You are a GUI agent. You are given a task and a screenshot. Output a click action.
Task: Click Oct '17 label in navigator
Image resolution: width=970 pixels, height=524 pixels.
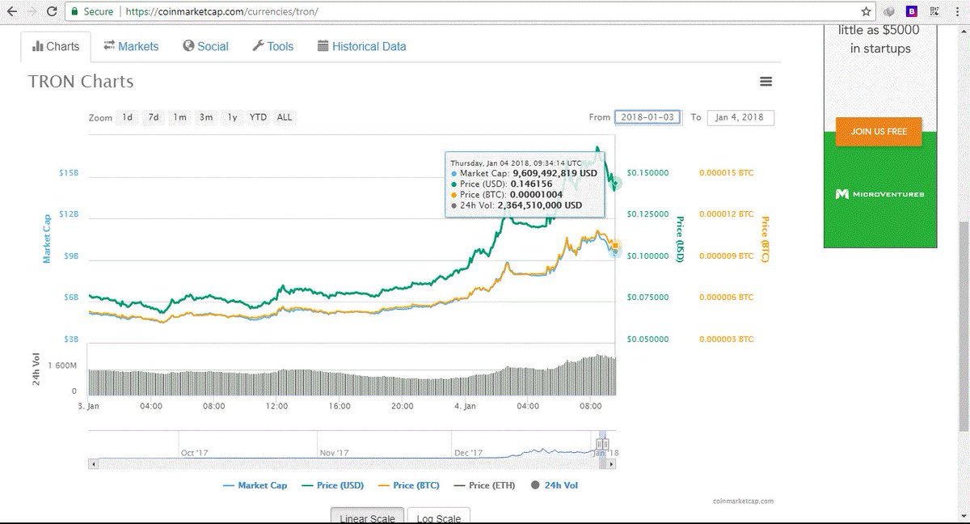coord(194,453)
